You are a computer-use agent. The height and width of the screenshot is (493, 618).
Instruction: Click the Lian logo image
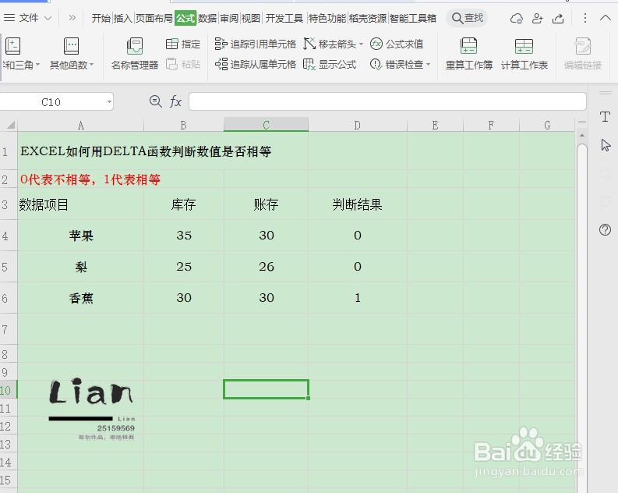(x=91, y=408)
